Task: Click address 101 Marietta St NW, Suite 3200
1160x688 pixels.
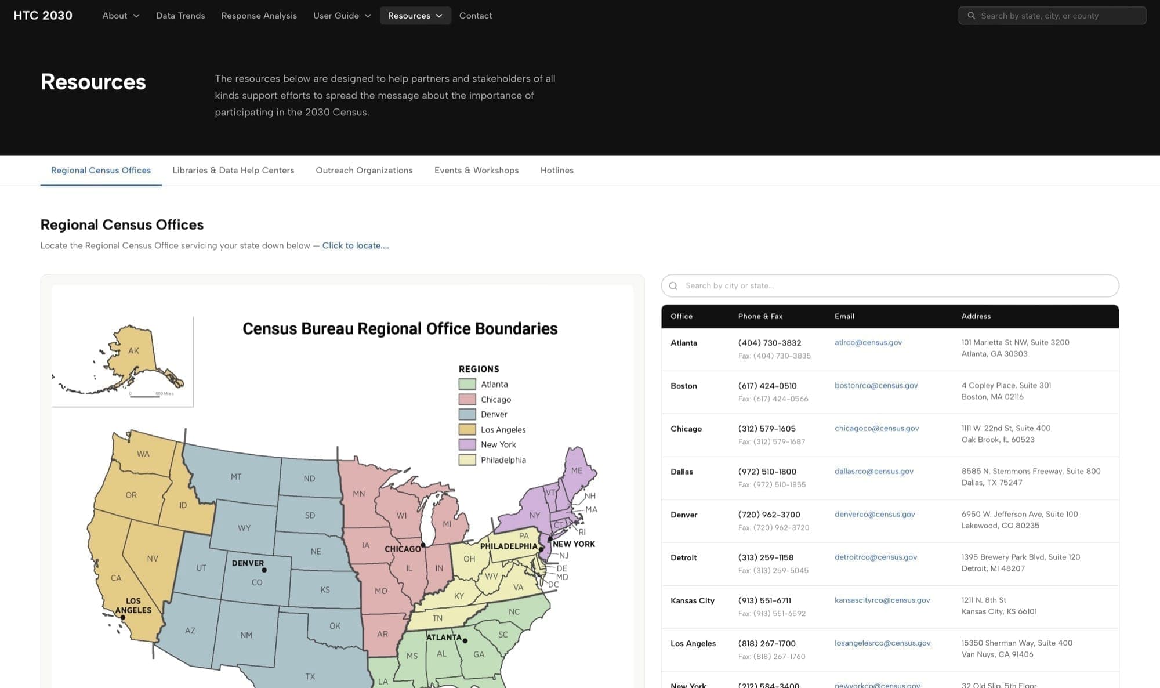Action: (x=1016, y=342)
